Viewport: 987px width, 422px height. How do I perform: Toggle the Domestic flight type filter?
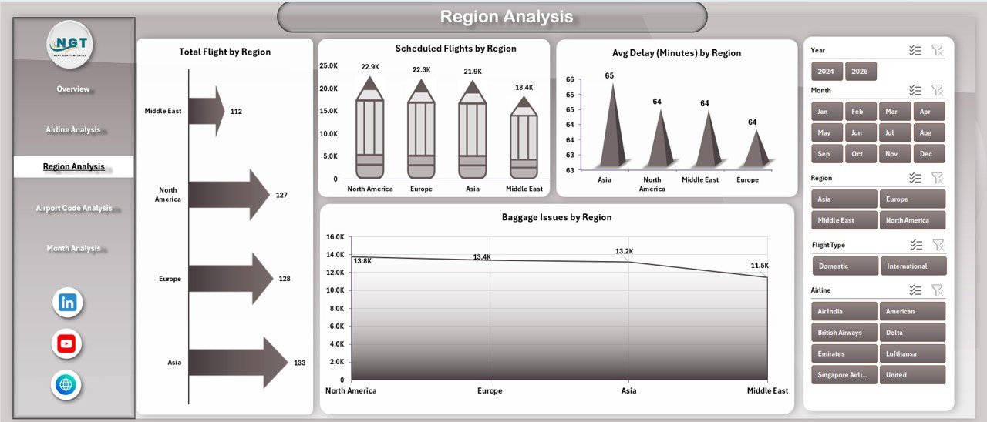(844, 266)
